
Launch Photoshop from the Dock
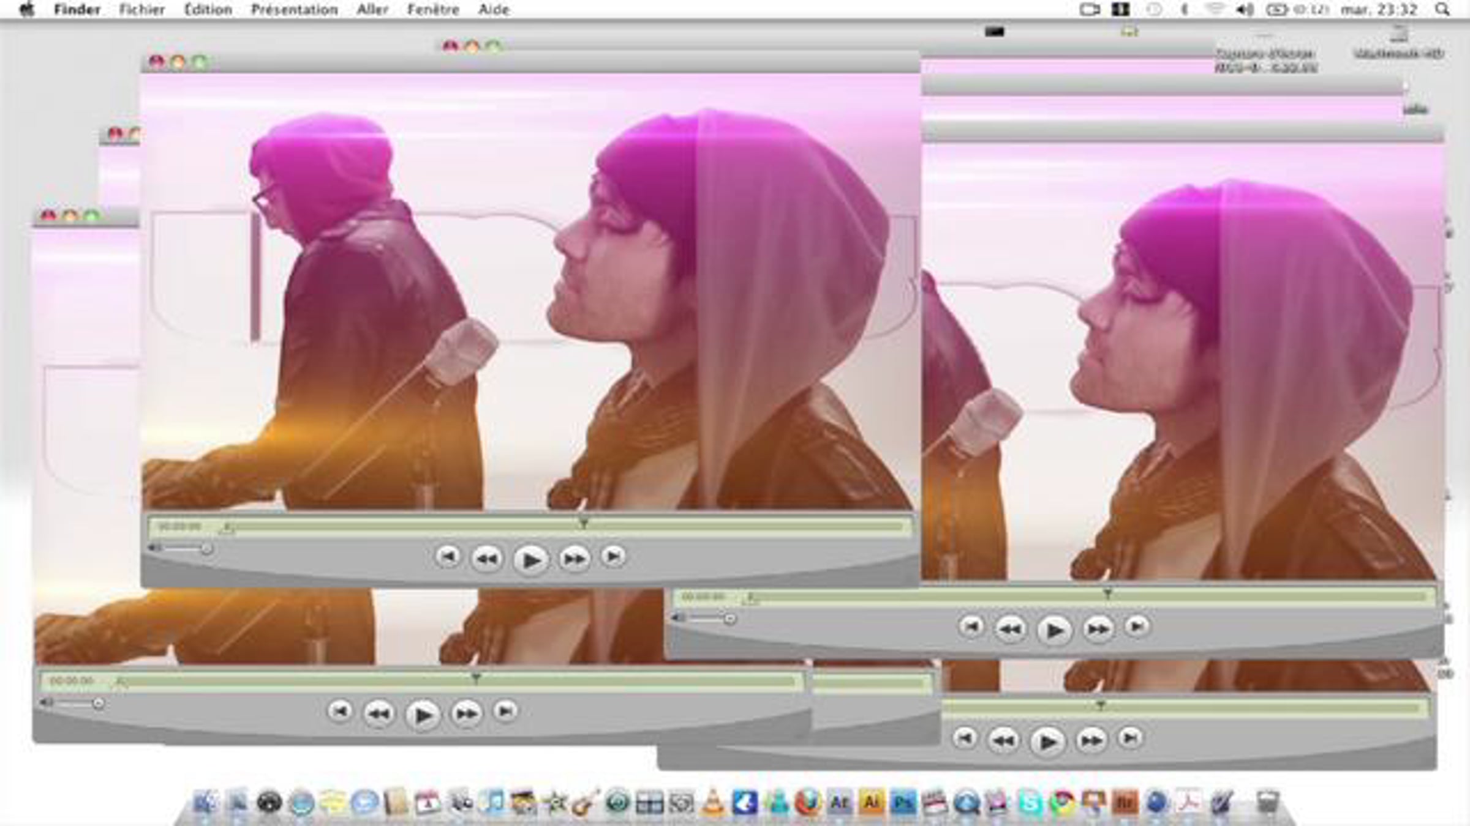point(903,802)
